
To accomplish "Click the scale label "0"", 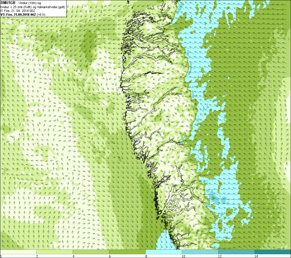I will (1, 256).
